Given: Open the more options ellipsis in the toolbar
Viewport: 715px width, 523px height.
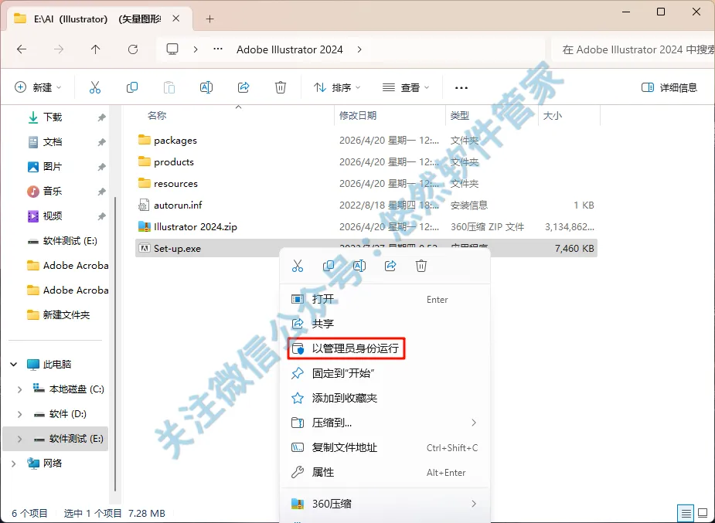Looking at the screenshot, I should (461, 88).
